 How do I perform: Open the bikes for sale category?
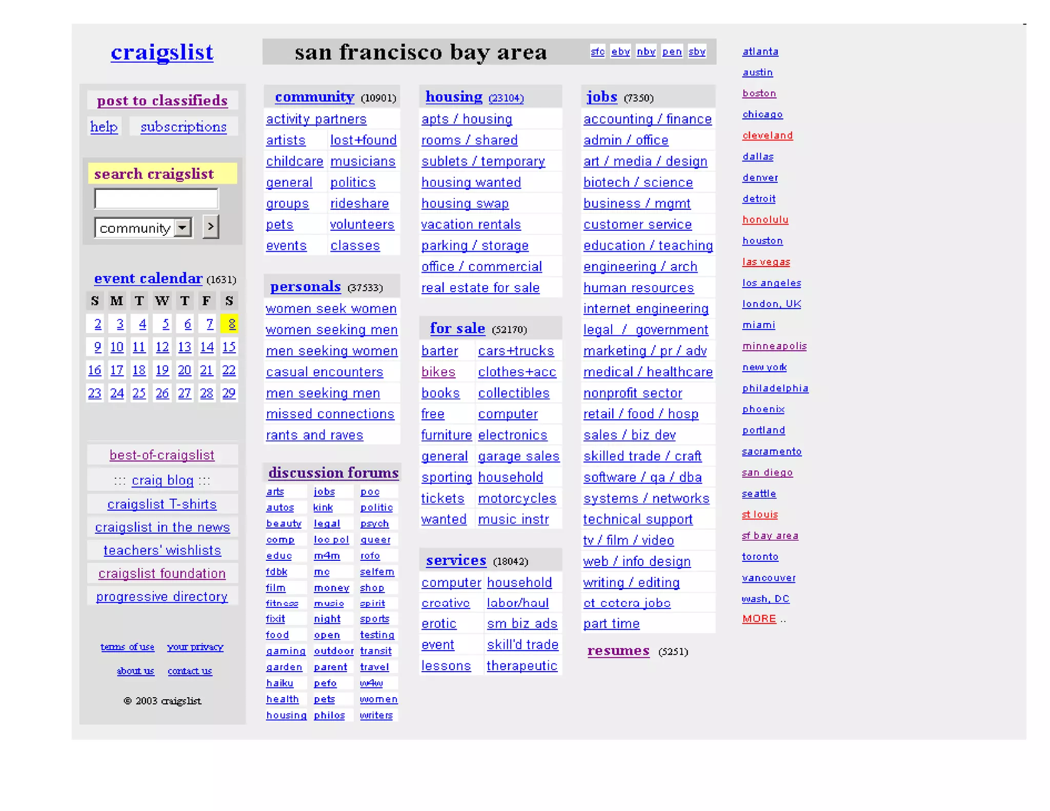point(438,372)
